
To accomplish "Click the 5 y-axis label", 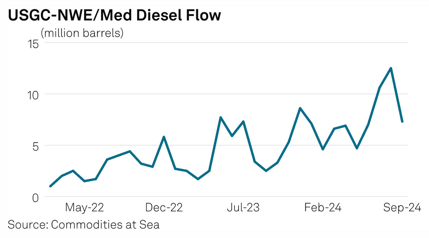I will [x=35, y=146].
